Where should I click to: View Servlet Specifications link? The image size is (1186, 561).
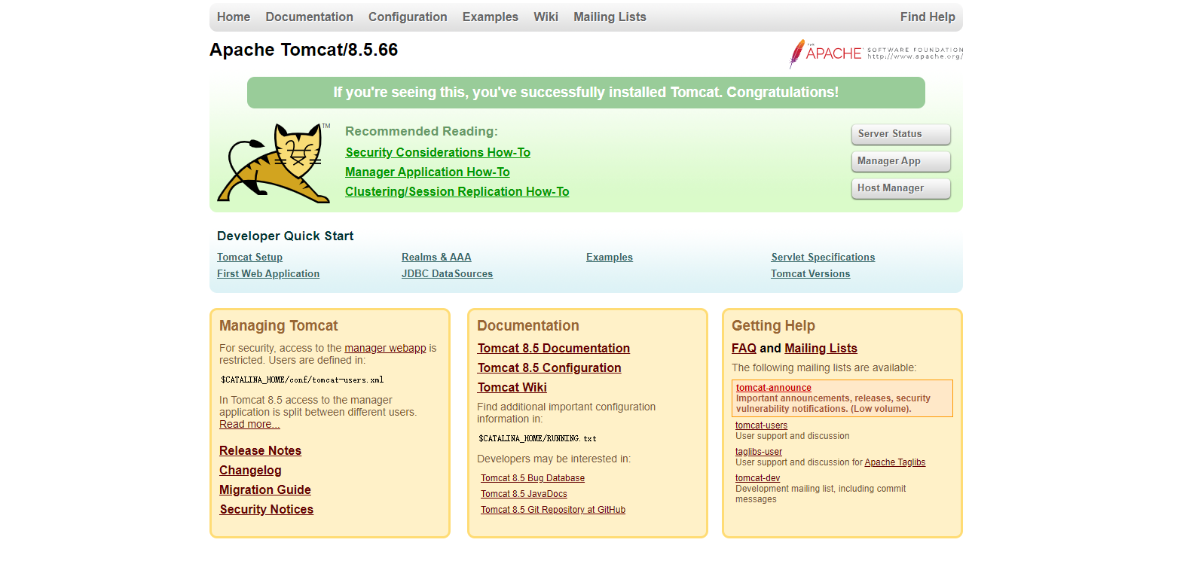pyautogui.click(x=823, y=257)
